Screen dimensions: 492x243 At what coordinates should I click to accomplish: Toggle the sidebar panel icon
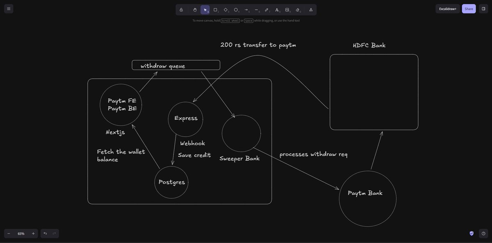pyautogui.click(x=483, y=9)
